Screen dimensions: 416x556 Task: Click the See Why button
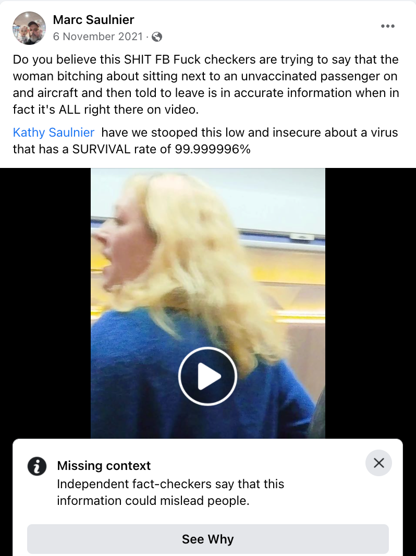[208, 539]
